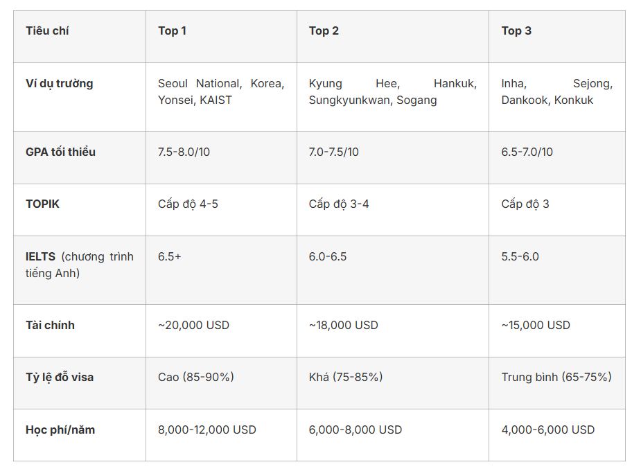The height and width of the screenshot is (469, 632).
Task: Click the "Seoul National, Korea, Yonsei, KAIST" cell
Action: coord(220,91)
